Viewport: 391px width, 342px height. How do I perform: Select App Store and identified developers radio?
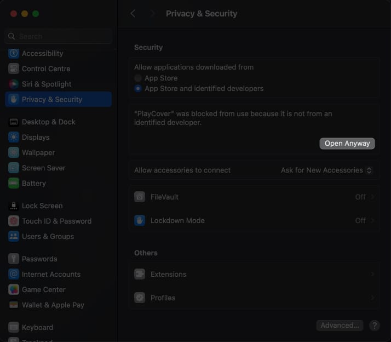138,89
